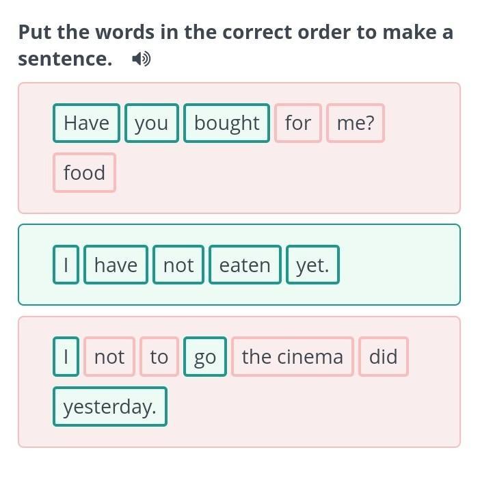Click 'not' in the second sentence

[x=178, y=265]
